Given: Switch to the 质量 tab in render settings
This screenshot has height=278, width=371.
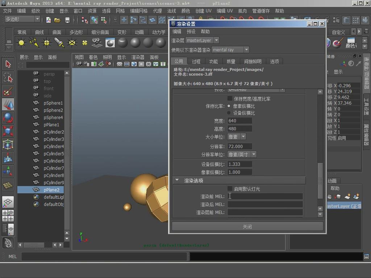Looking at the screenshot, I should tap(231, 62).
